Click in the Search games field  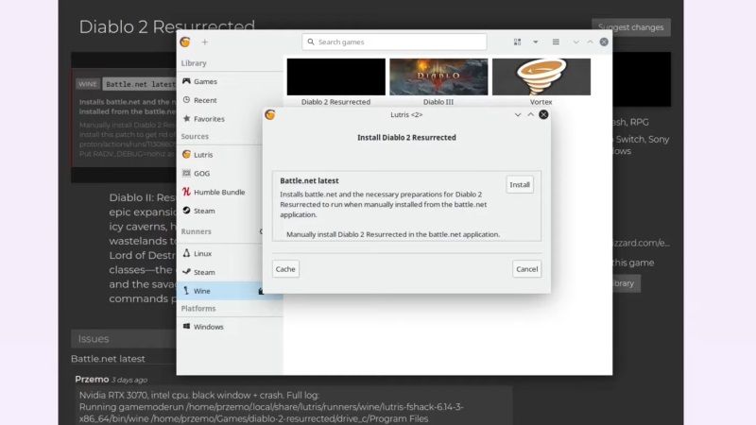(394, 42)
